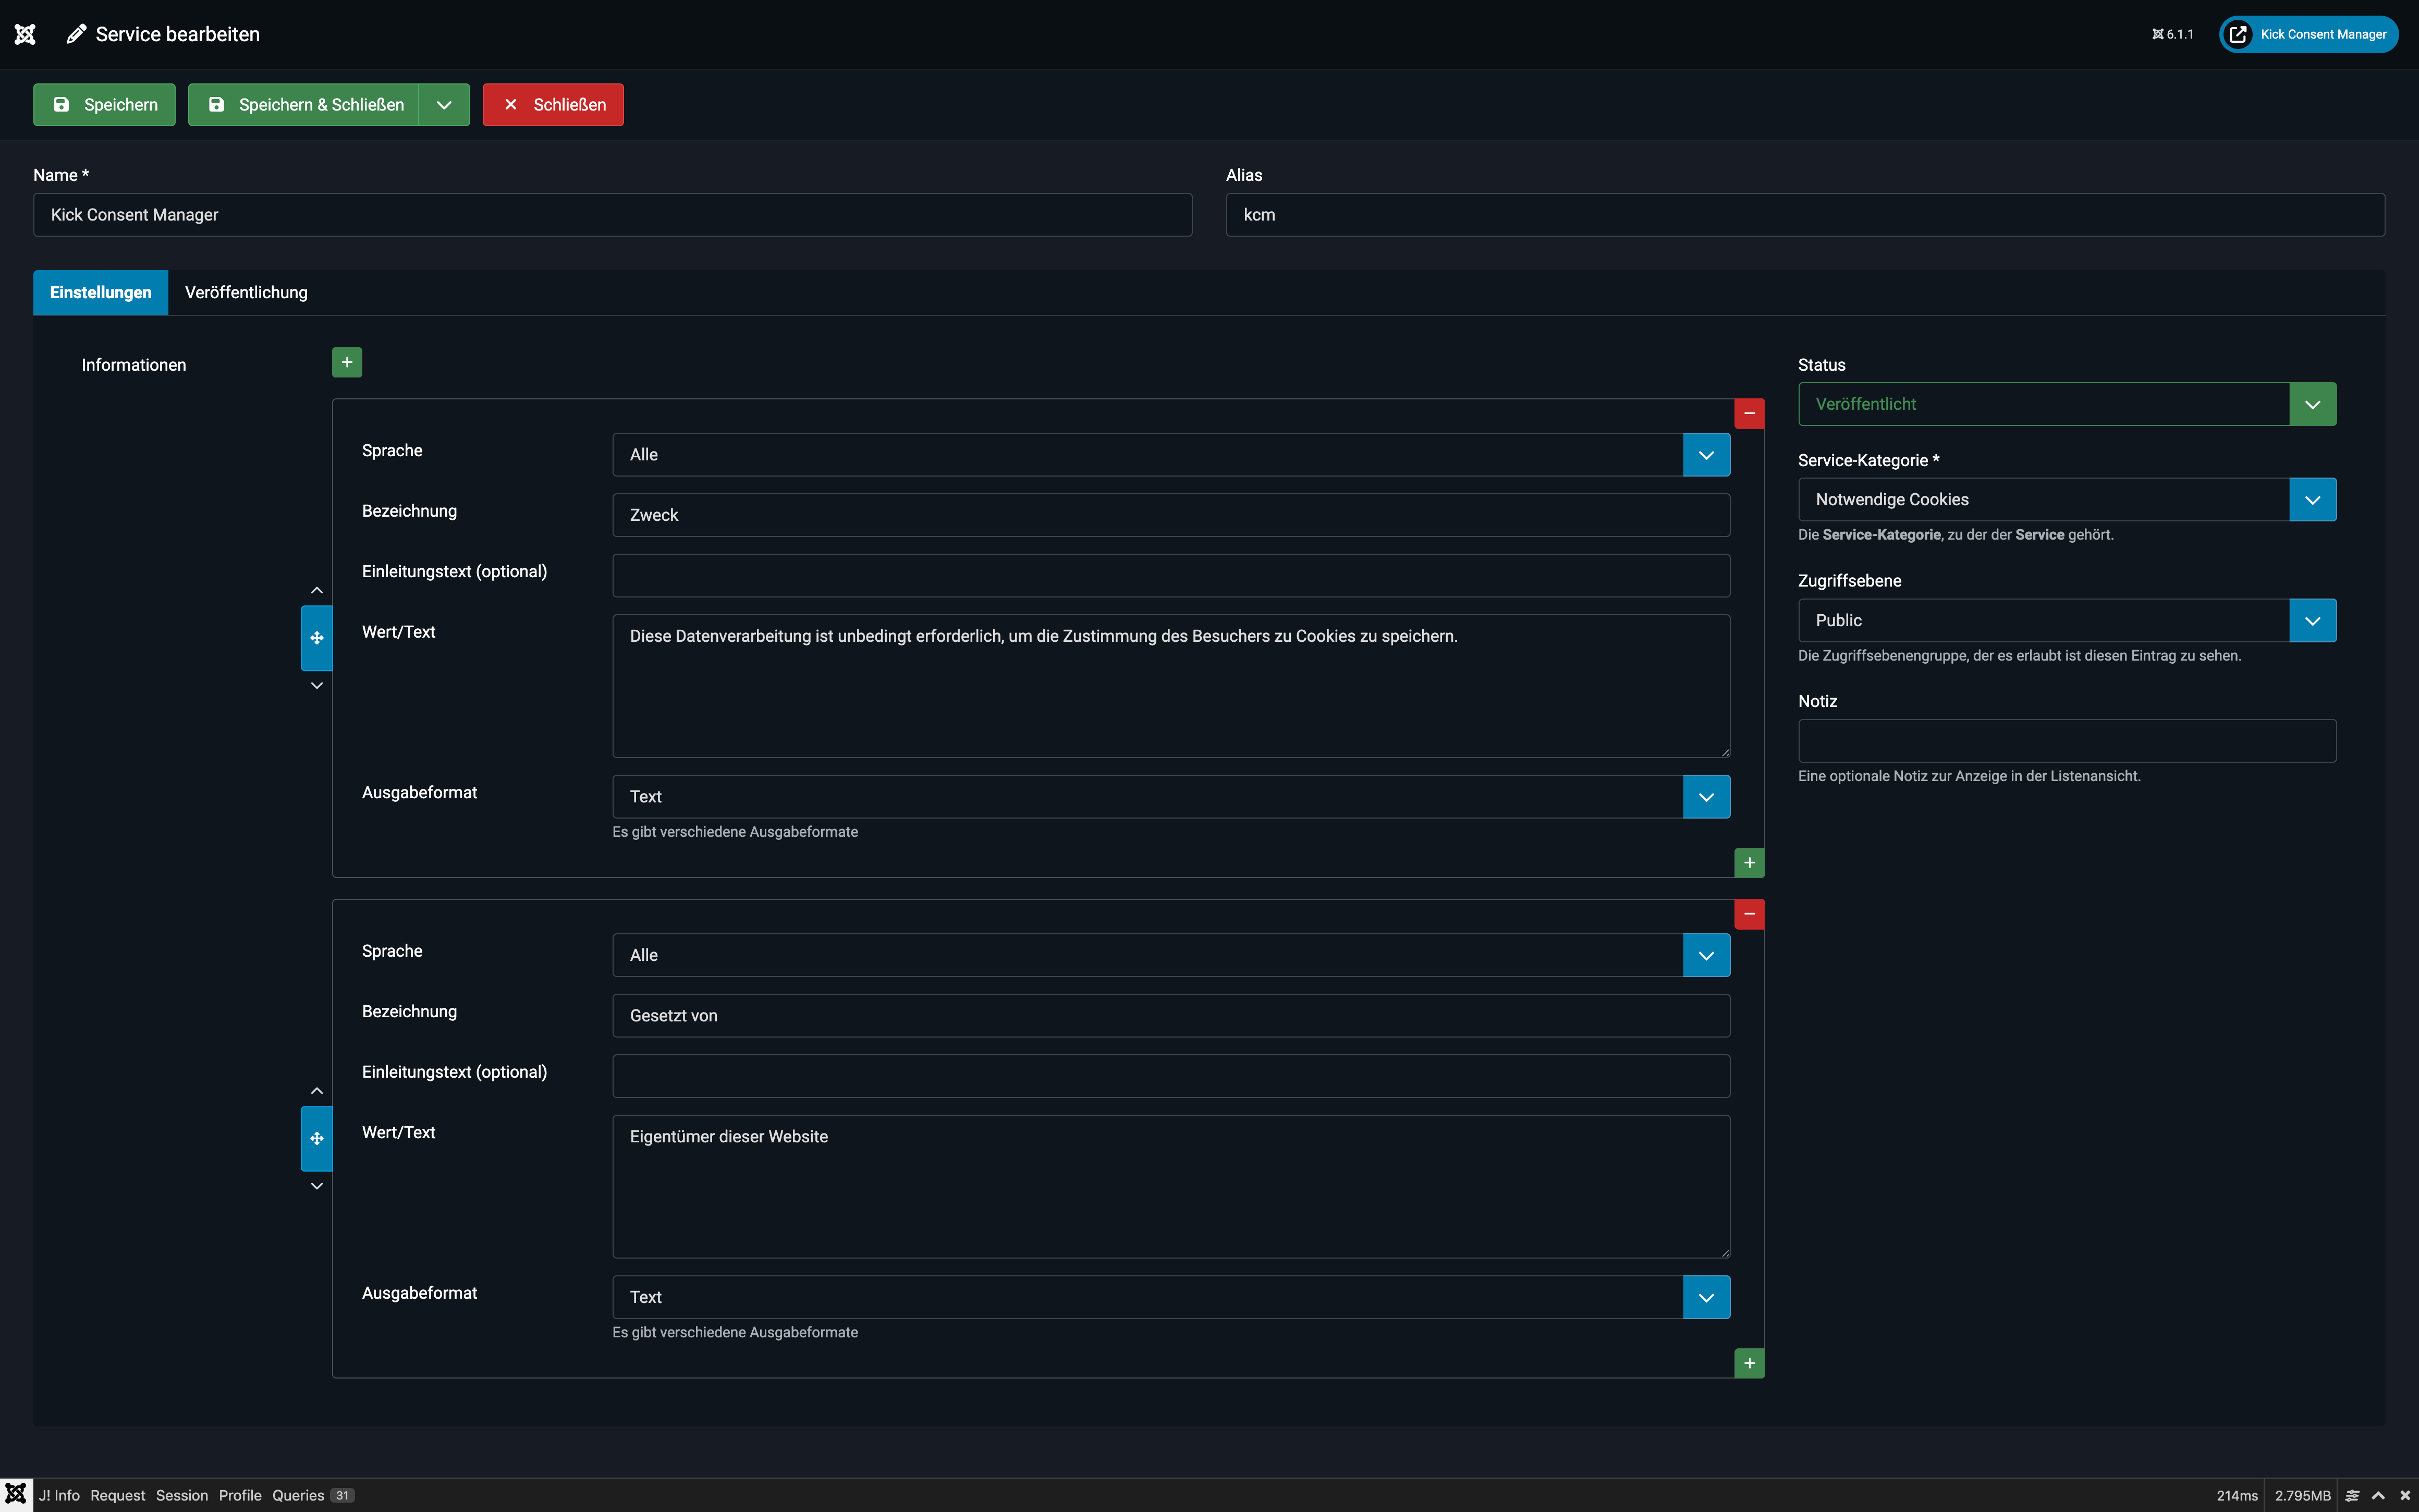Screen dimensions: 2419x1512
Task: Focus the Alias input field
Action: tap(1805, 215)
